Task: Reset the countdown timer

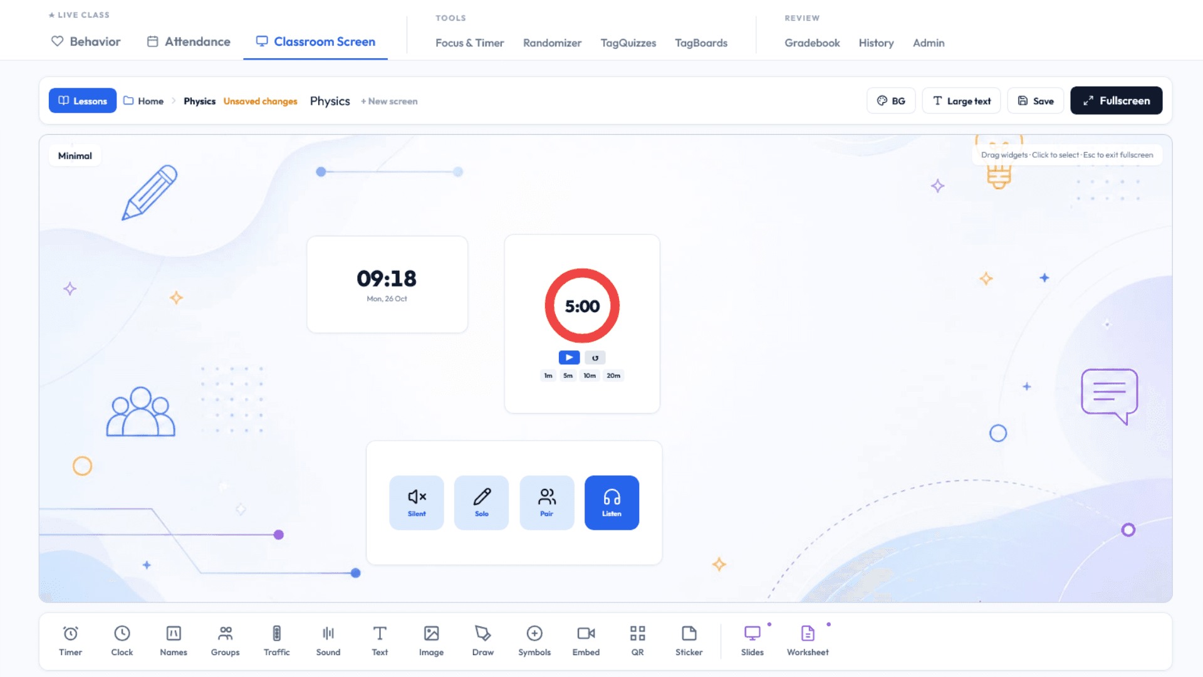Action: pos(595,358)
